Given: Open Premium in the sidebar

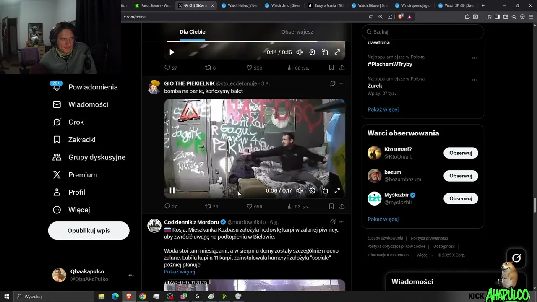Looking at the screenshot, I should pyautogui.click(x=75, y=175).
